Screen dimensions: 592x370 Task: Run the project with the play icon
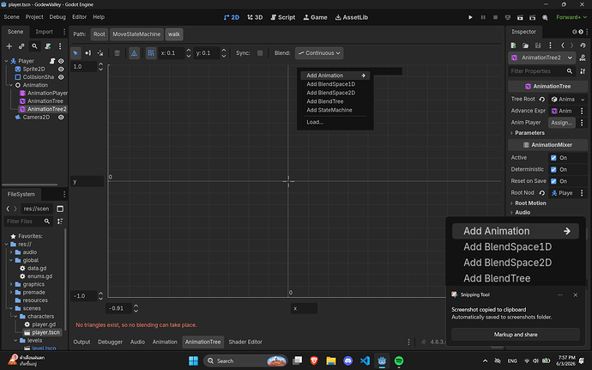pyautogui.click(x=470, y=17)
